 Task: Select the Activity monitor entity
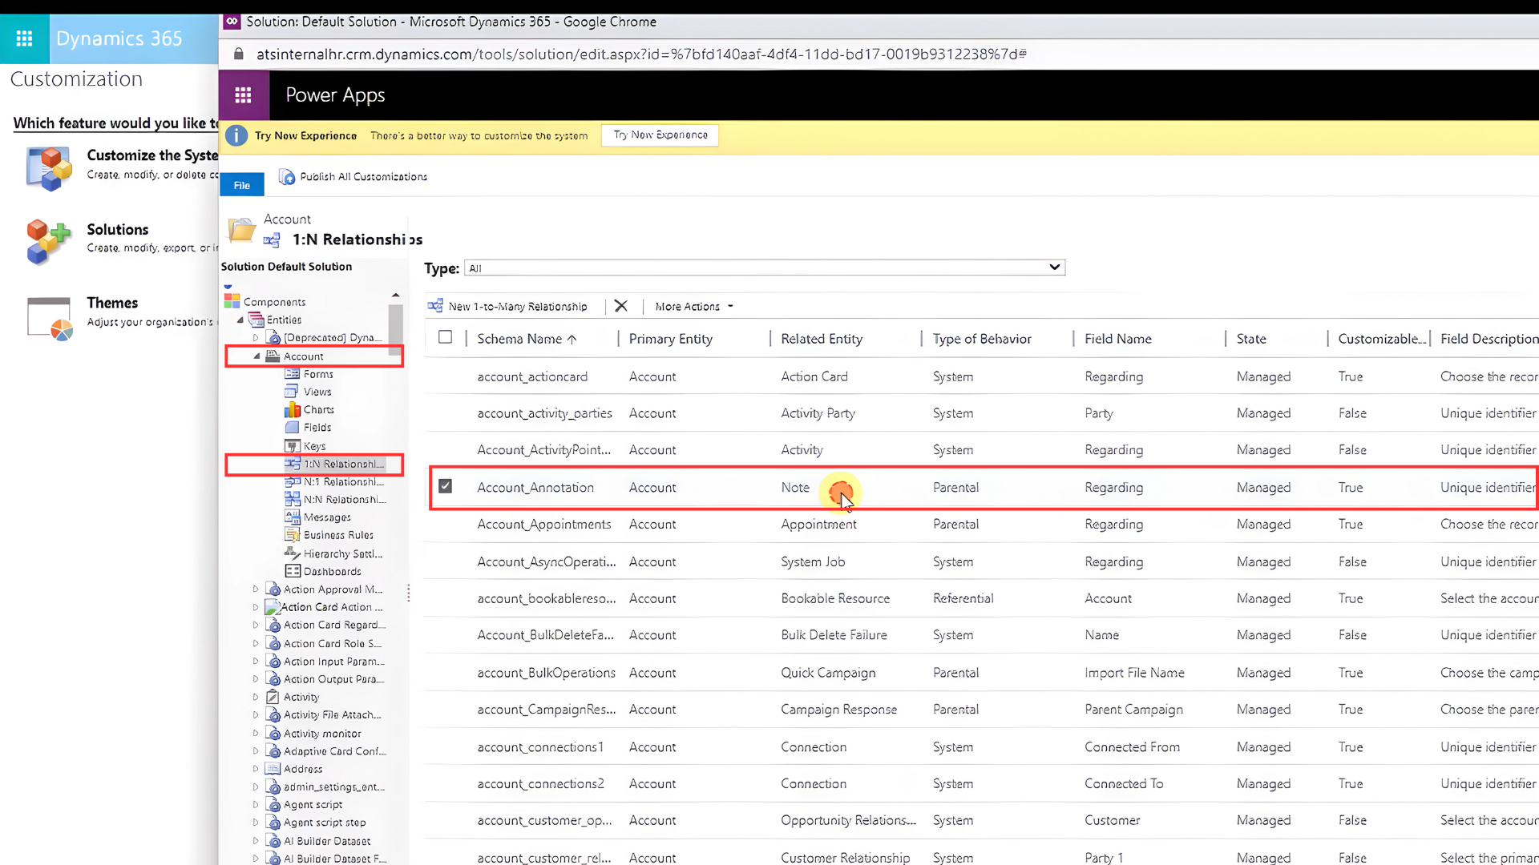coord(322,734)
